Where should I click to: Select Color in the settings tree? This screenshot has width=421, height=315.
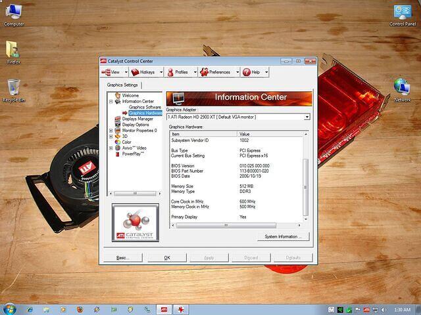click(126, 142)
